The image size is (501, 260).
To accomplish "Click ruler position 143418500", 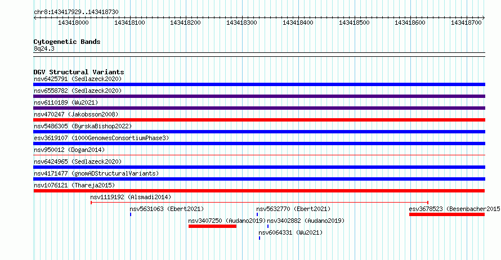I will [x=354, y=23].
